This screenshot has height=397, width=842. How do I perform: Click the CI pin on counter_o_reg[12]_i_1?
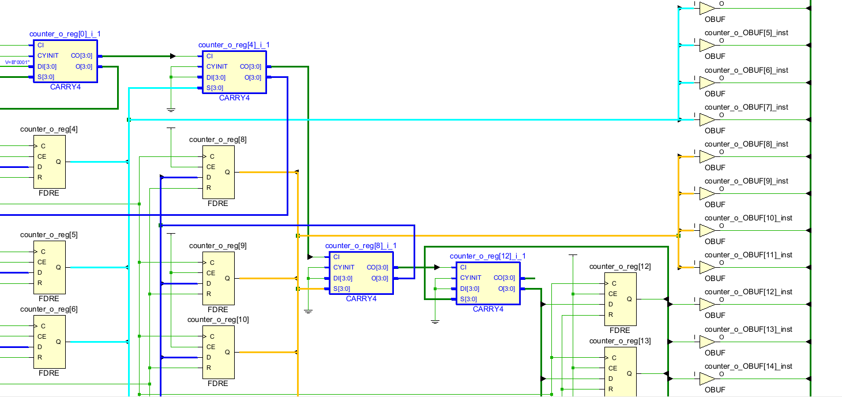[463, 267]
